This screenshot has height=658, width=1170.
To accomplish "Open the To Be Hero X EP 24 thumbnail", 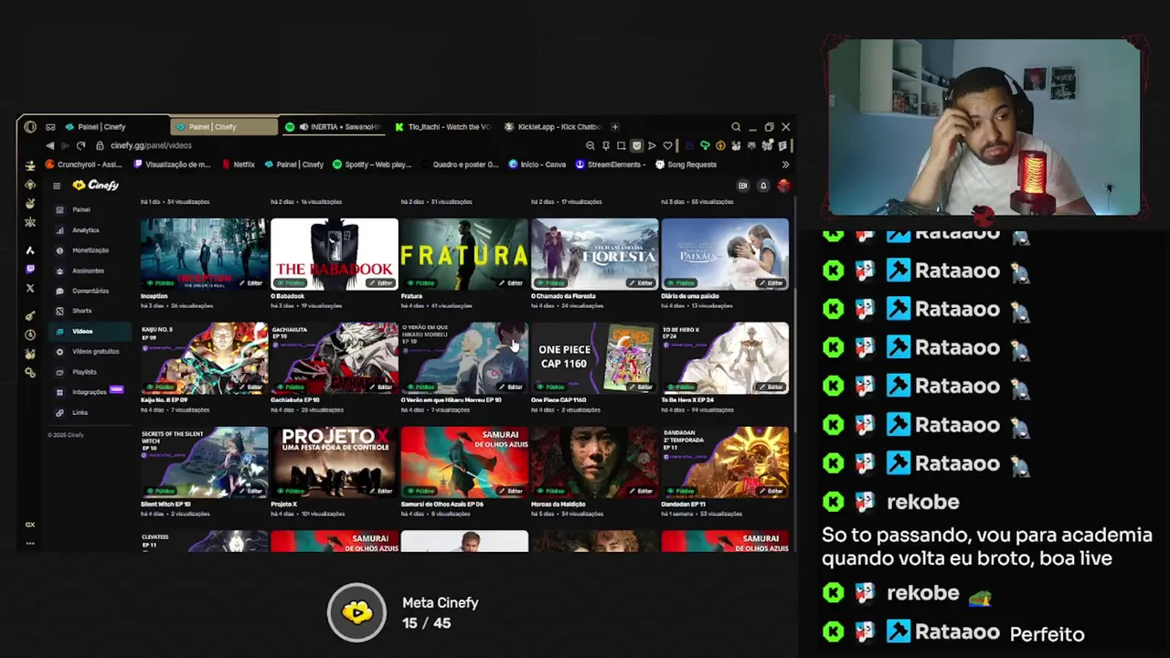I will tap(725, 357).
